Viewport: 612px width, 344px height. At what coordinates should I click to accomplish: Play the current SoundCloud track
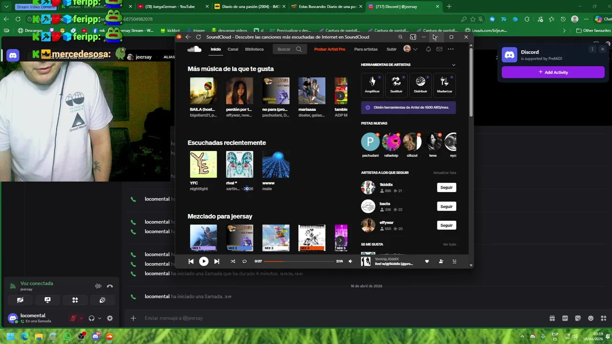point(204,261)
